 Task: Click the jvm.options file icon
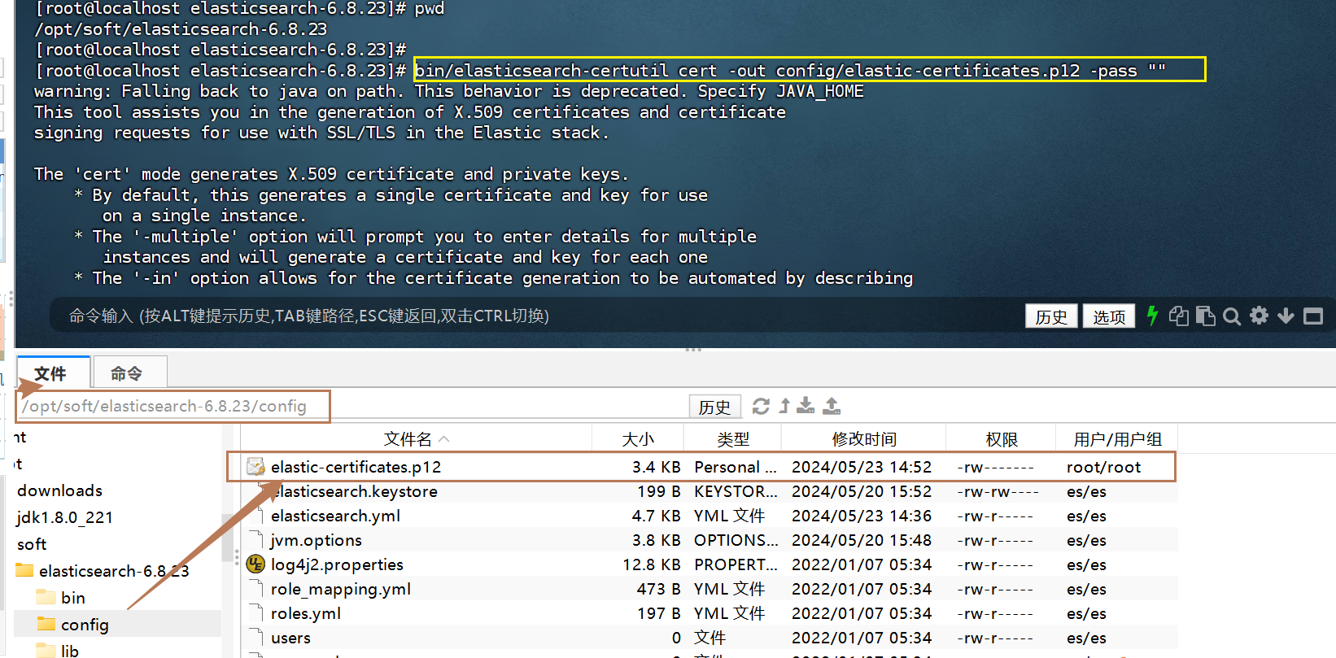[x=255, y=539]
